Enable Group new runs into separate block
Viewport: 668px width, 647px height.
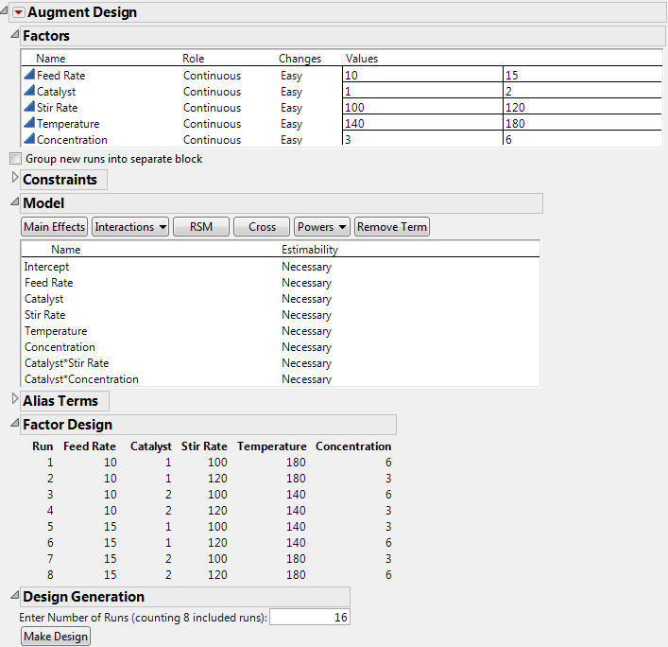(15, 159)
